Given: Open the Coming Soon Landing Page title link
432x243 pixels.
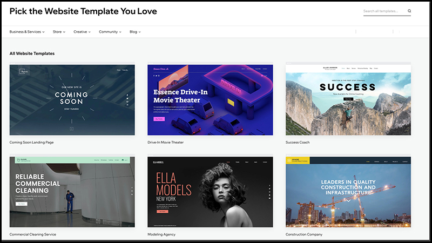Looking at the screenshot, I should [x=31, y=143].
